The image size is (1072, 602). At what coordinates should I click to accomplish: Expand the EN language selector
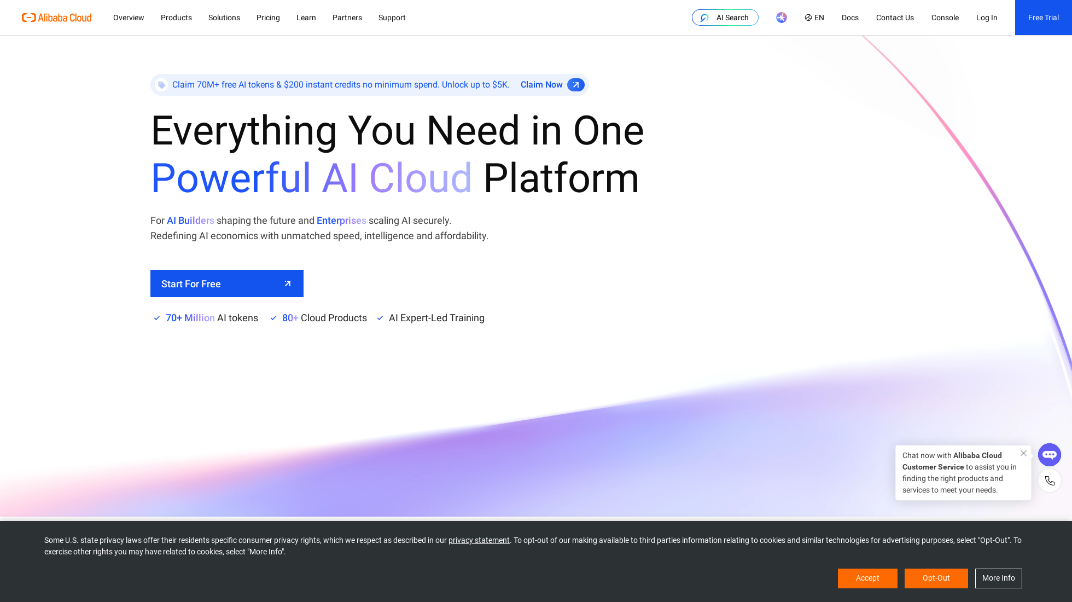[x=814, y=17]
